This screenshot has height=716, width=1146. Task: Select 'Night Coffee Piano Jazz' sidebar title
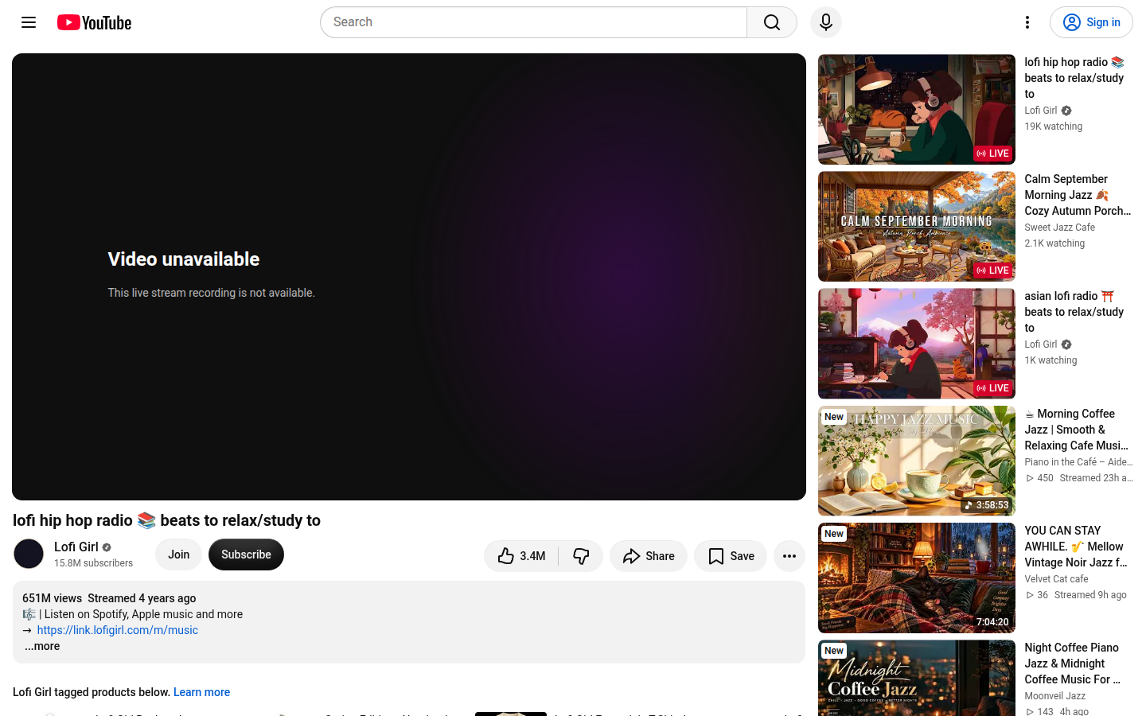[x=1072, y=663]
